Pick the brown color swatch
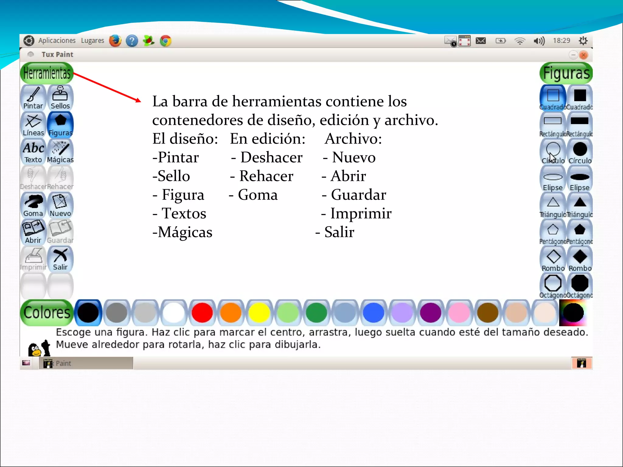This screenshot has height=467, width=623. (488, 313)
